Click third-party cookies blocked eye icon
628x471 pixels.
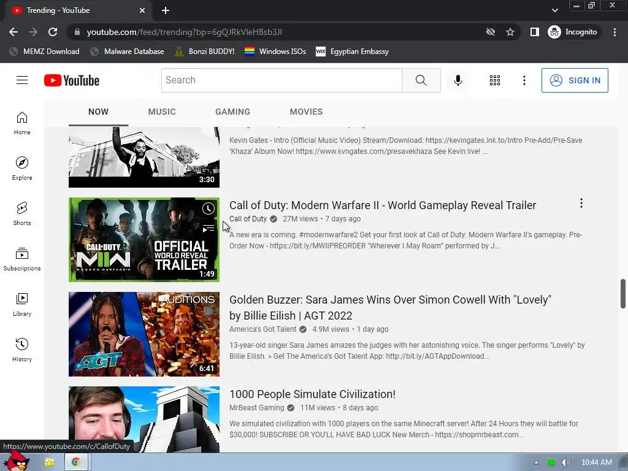[490, 32]
